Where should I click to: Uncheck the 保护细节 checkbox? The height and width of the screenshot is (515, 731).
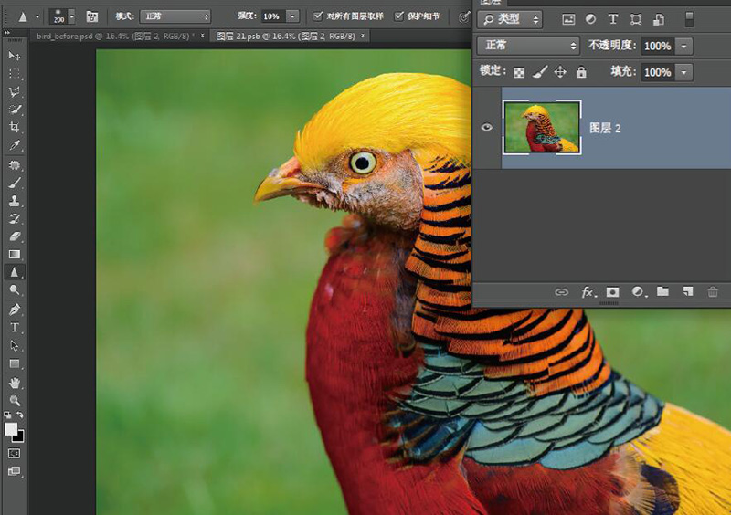click(x=399, y=16)
